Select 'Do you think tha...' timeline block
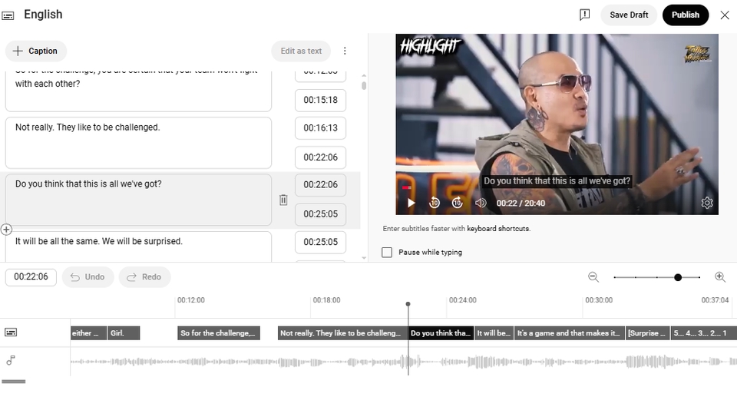 point(441,333)
